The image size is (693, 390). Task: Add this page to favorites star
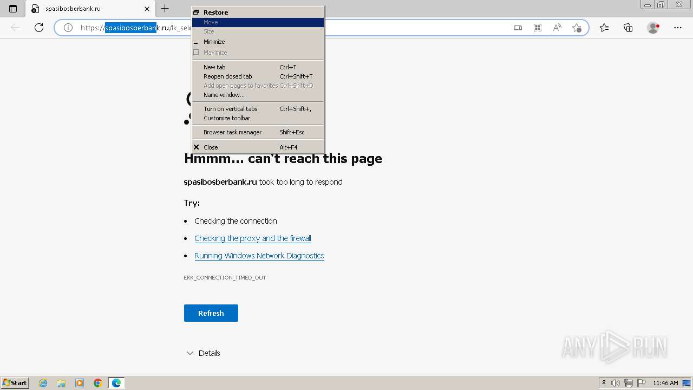point(577,28)
